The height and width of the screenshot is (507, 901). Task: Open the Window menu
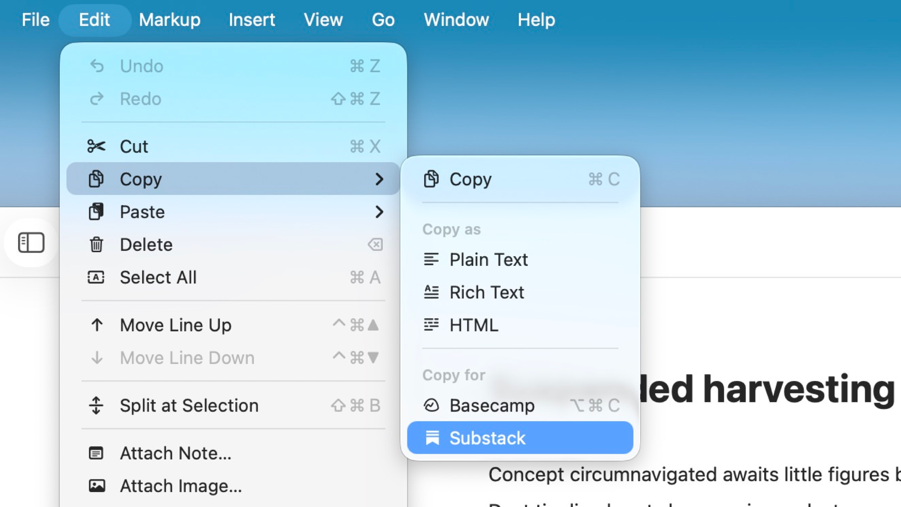click(x=456, y=19)
